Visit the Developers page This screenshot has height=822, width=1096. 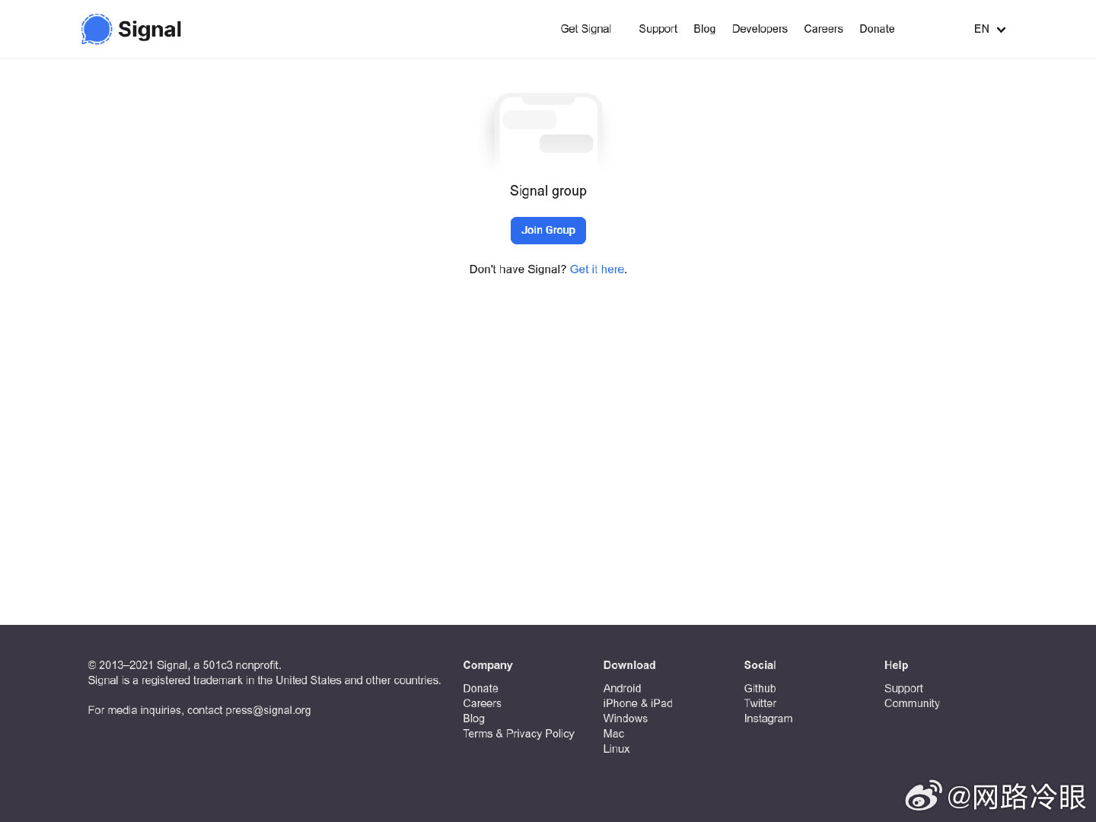[x=760, y=29]
